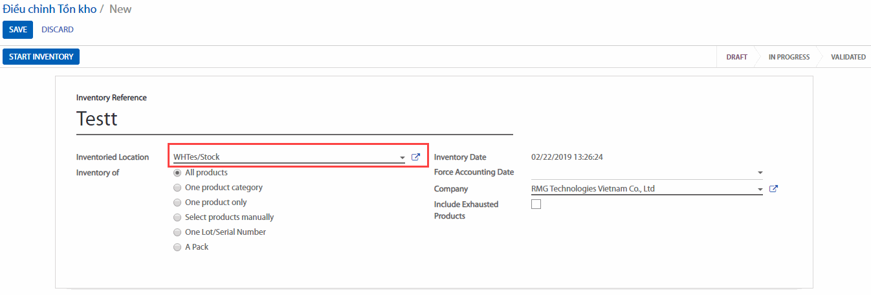Click the Inventory Reference name field

(294, 119)
